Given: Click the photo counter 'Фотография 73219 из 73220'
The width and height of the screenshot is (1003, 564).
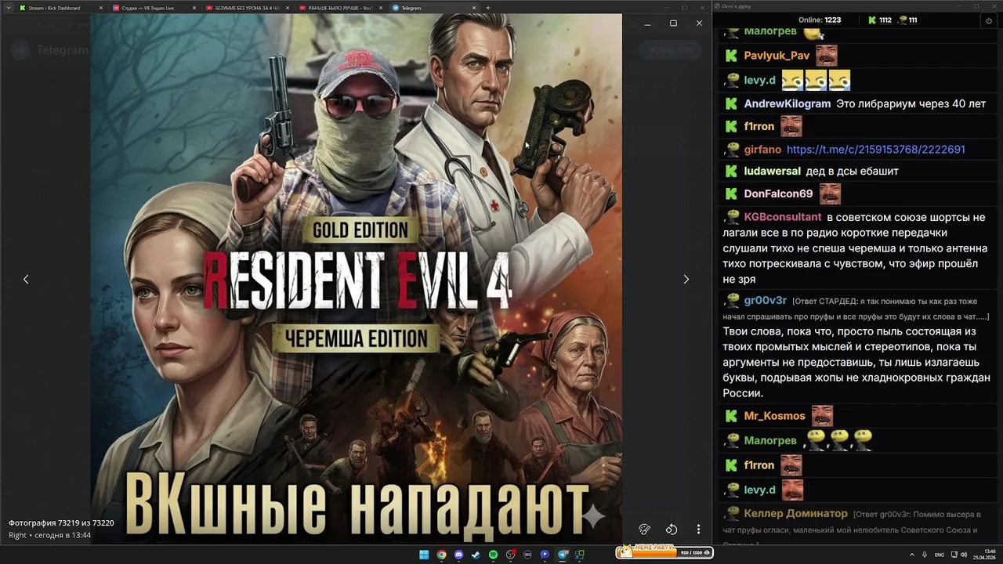Looking at the screenshot, I should click(61, 522).
